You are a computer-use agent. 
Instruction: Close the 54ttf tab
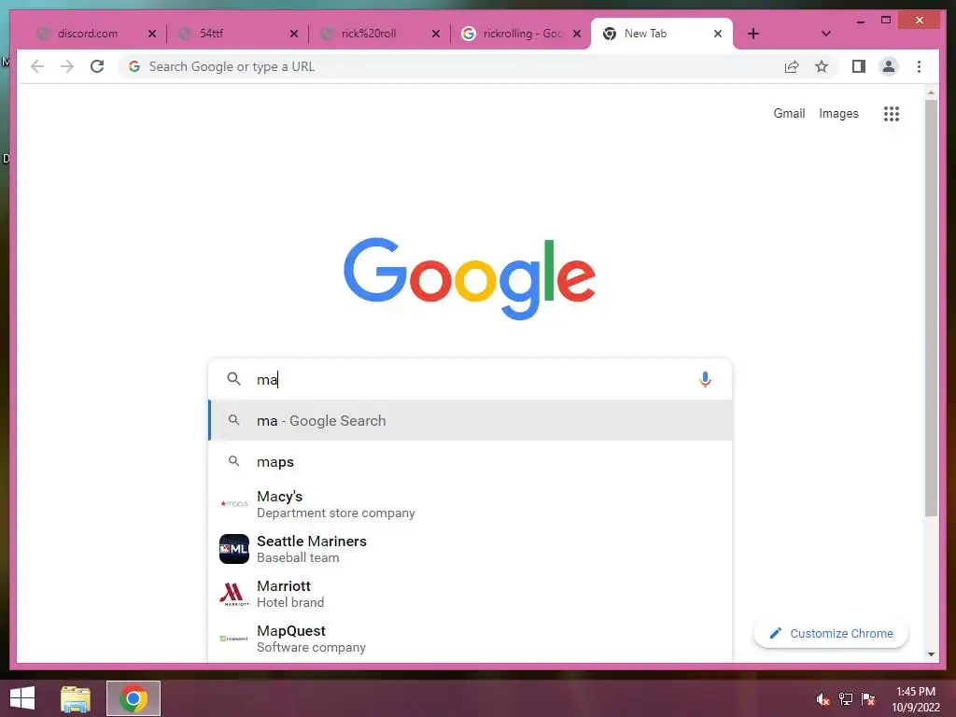(x=294, y=34)
